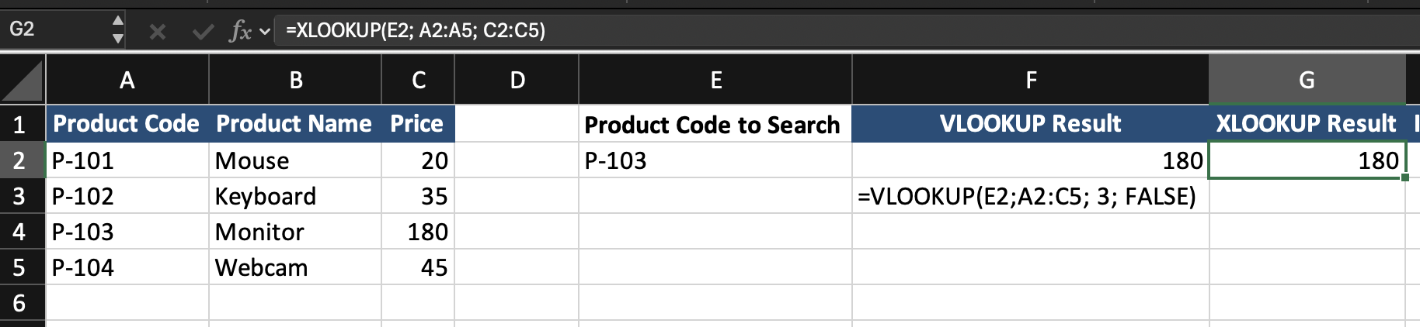Click the Name Box up arrow

coord(117,21)
